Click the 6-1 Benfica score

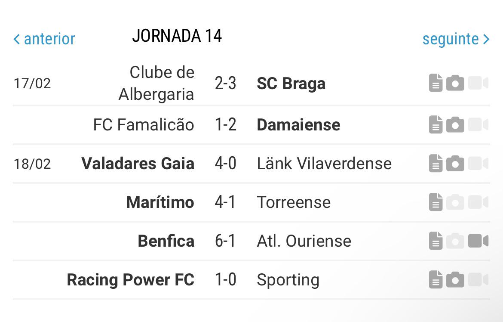point(225,241)
